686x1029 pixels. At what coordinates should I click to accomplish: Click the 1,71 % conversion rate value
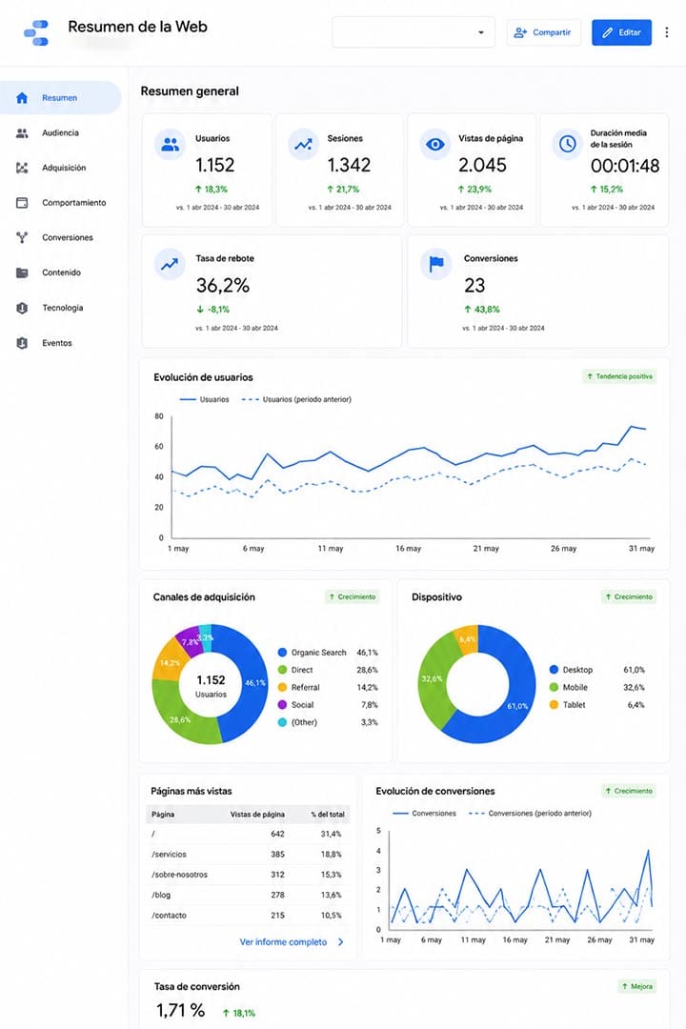coord(180,1011)
